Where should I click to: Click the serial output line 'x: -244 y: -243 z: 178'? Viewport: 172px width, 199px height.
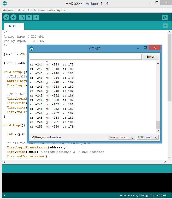coord(52,64)
